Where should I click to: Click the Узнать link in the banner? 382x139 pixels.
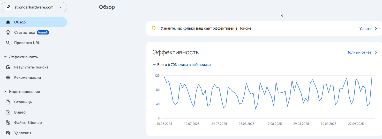point(369,29)
